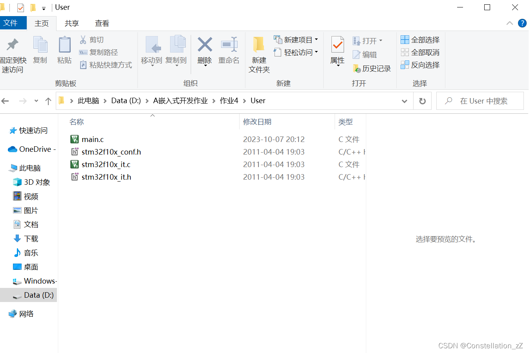The image size is (529, 353).
Task: Open the Help question mark icon
Action: tap(522, 23)
